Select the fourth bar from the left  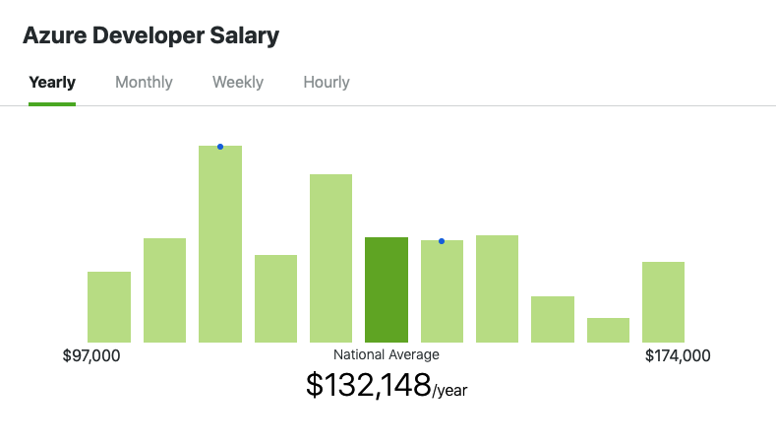[275, 298]
